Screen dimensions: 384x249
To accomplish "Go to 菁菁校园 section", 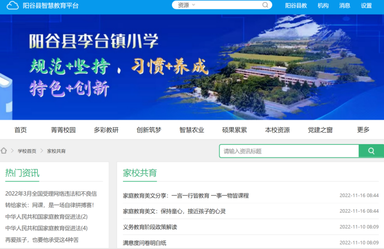I will tap(63, 130).
